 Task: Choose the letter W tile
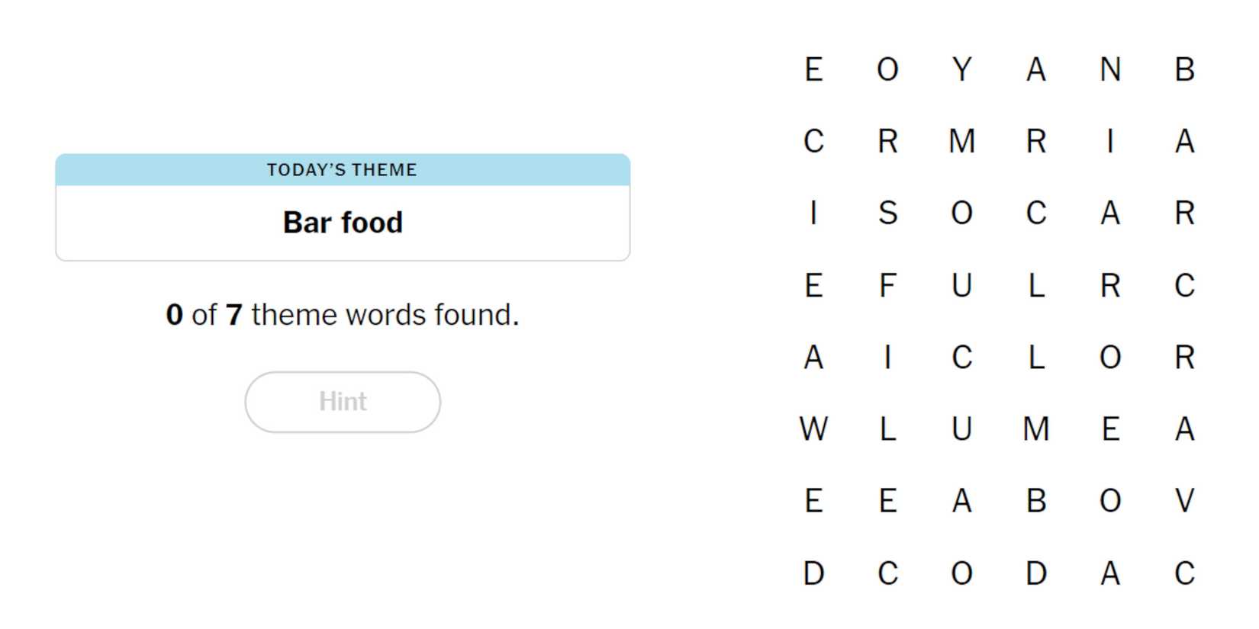coord(813,429)
